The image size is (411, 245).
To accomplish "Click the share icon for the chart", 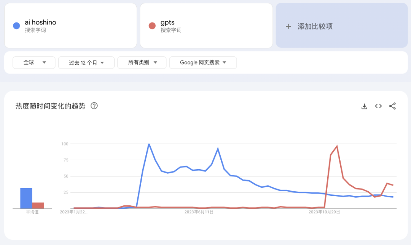I will pos(392,106).
